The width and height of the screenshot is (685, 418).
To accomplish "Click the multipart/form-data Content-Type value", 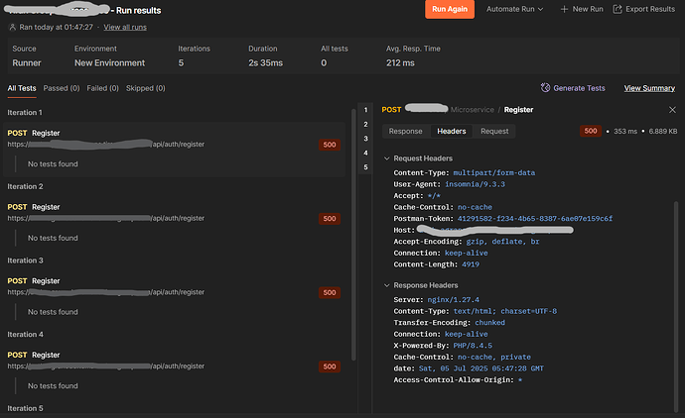I will pos(493,173).
